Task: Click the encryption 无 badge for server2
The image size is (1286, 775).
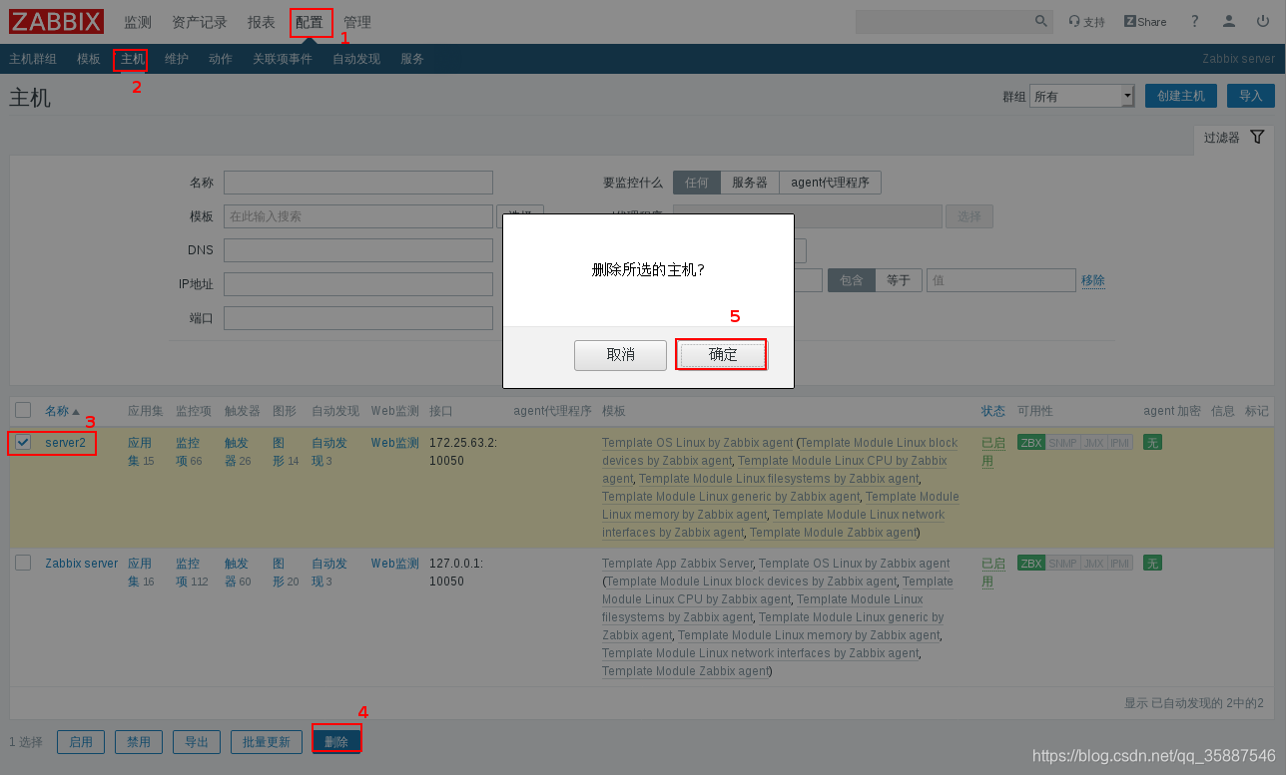Action: pyautogui.click(x=1152, y=442)
